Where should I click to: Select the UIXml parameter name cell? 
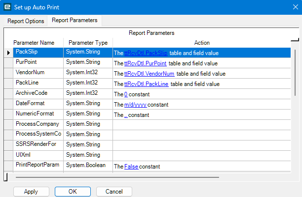tap(38, 155)
